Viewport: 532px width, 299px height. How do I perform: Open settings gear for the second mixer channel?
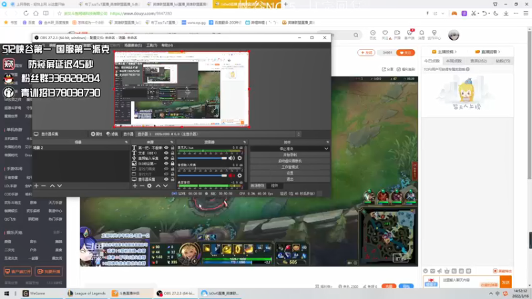[x=239, y=175]
